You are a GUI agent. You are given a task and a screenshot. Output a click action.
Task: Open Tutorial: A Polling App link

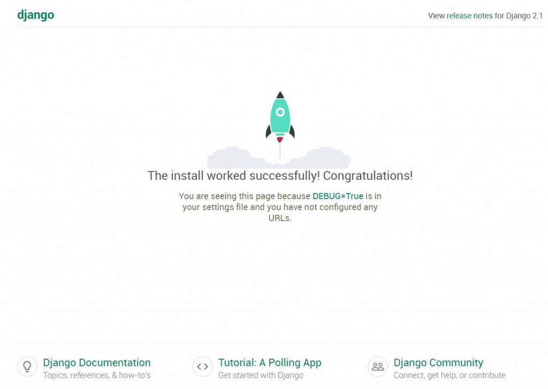[x=270, y=363]
